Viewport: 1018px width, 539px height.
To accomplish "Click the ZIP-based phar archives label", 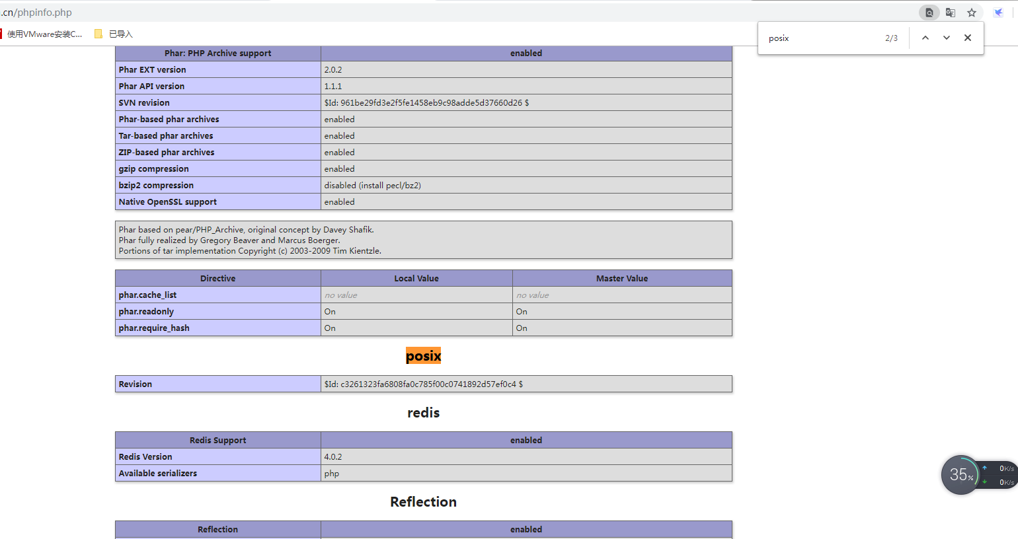I will (167, 152).
